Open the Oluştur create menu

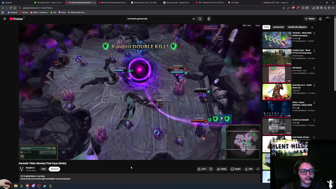309,19
